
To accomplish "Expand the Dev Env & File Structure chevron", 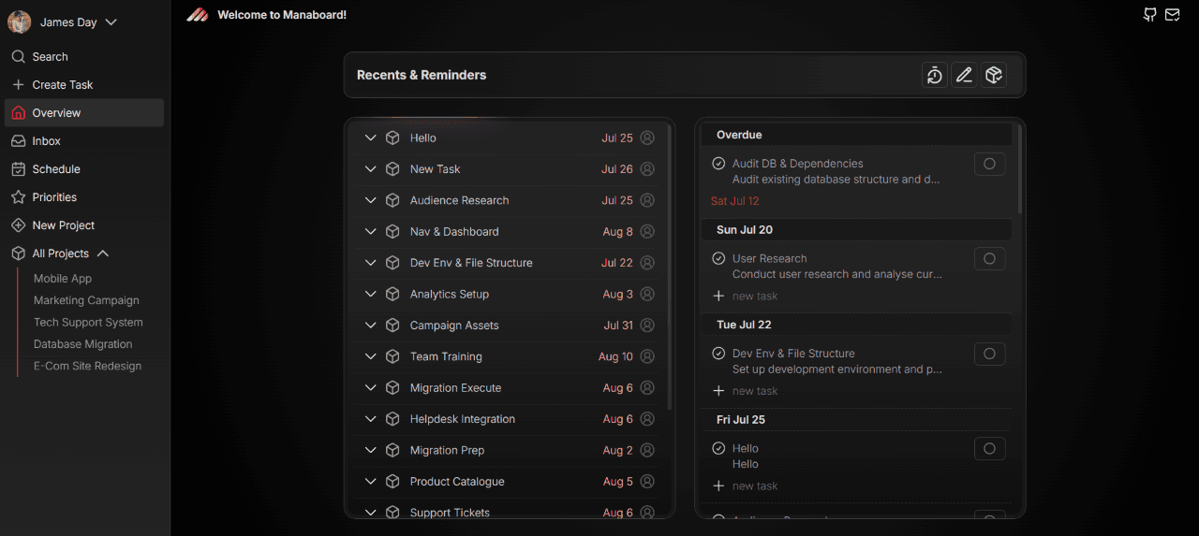I will [370, 263].
